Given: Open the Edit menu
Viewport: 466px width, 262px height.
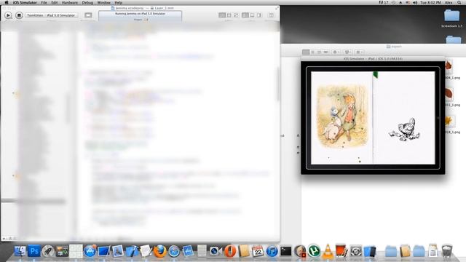Looking at the screenshot, I should (x=55, y=2).
